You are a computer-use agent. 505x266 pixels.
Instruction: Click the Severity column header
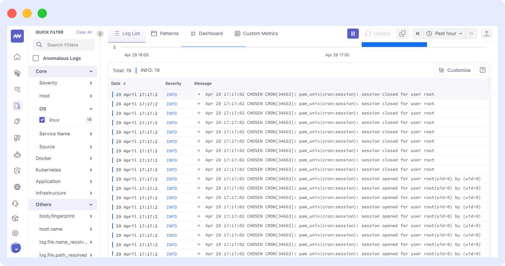[x=173, y=83]
